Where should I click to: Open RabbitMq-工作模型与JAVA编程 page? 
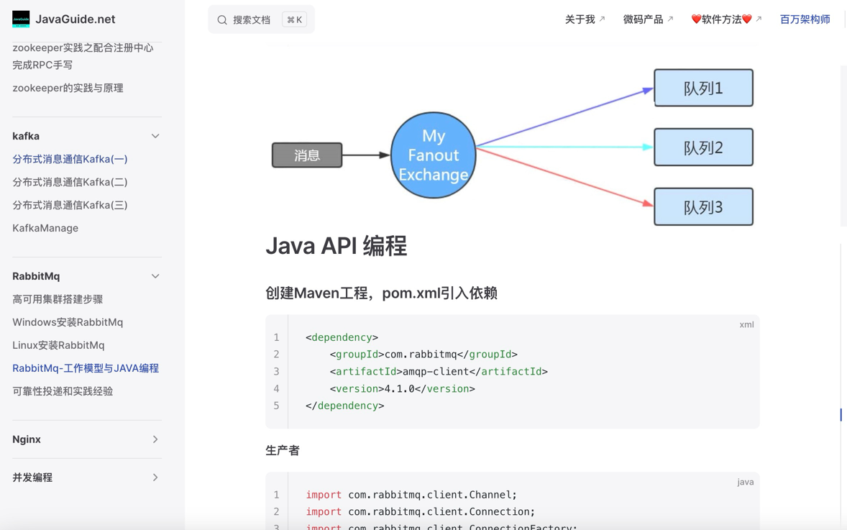(x=86, y=368)
